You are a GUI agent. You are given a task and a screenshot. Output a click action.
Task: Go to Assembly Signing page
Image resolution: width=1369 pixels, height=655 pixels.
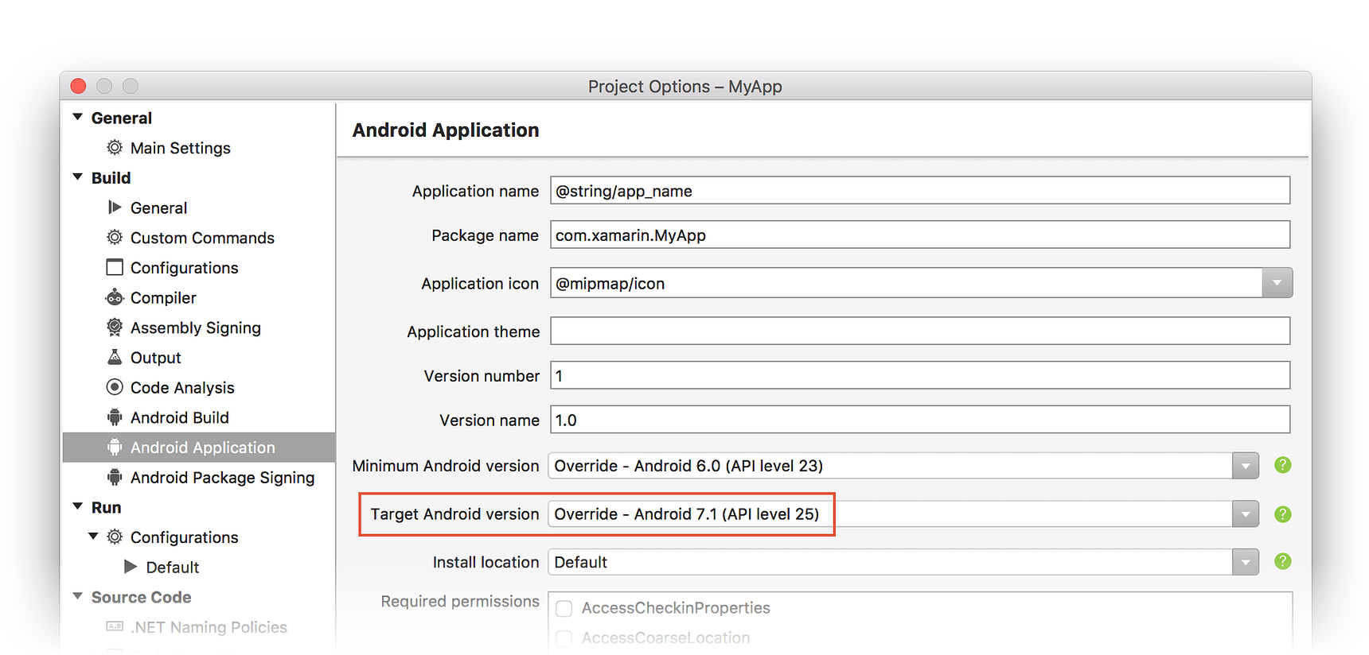(x=195, y=327)
